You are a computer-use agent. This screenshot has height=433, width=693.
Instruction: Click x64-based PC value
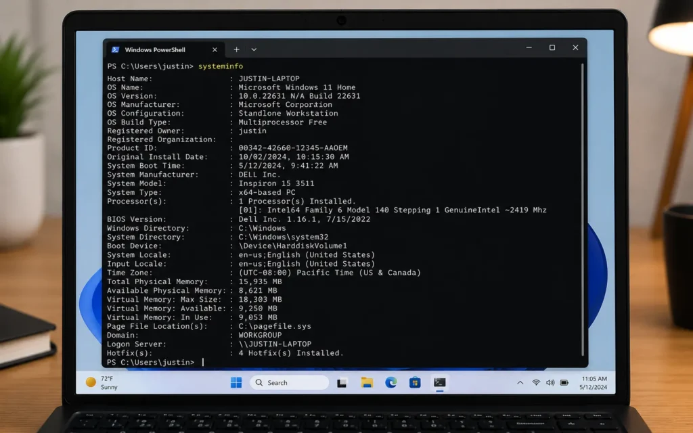pos(267,193)
